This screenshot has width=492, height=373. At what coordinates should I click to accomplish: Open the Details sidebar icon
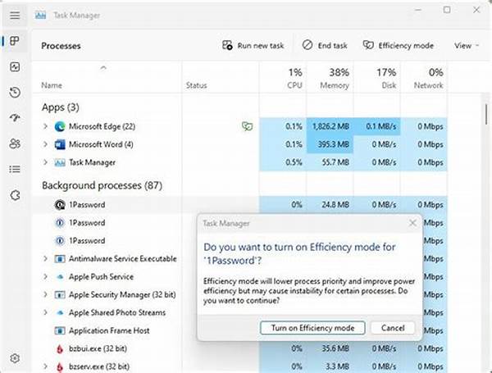pyautogui.click(x=15, y=170)
